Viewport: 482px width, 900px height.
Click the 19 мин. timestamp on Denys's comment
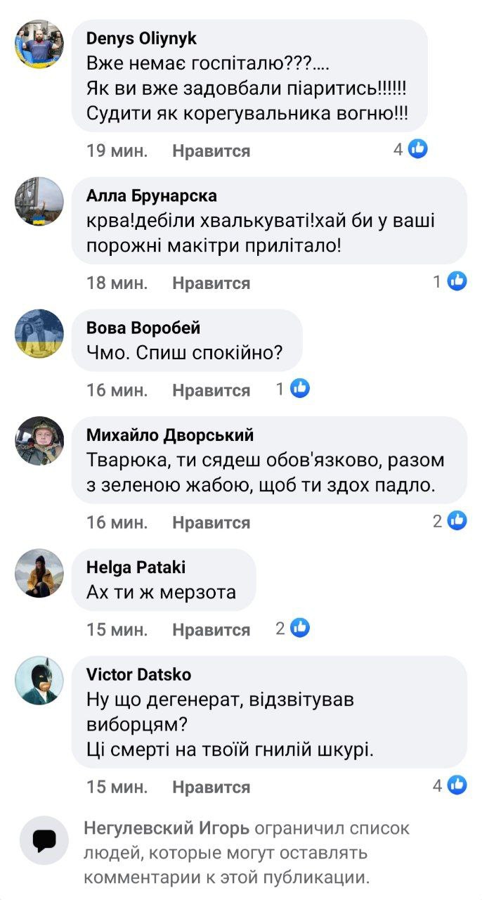(117, 151)
